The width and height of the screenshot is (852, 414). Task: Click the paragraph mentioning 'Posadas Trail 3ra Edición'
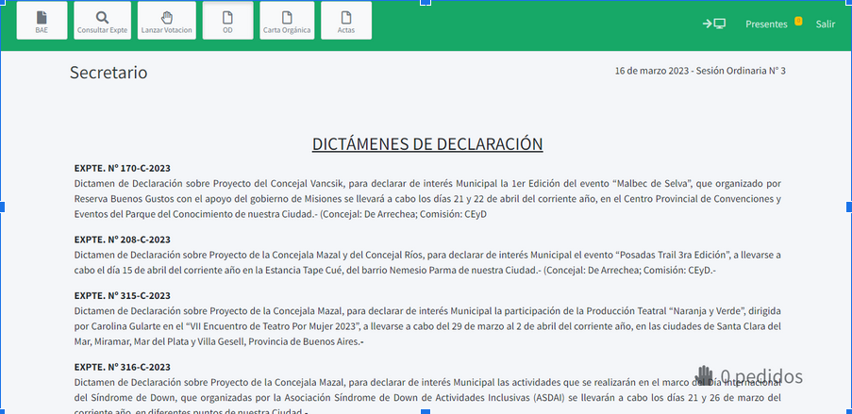pyautogui.click(x=427, y=262)
